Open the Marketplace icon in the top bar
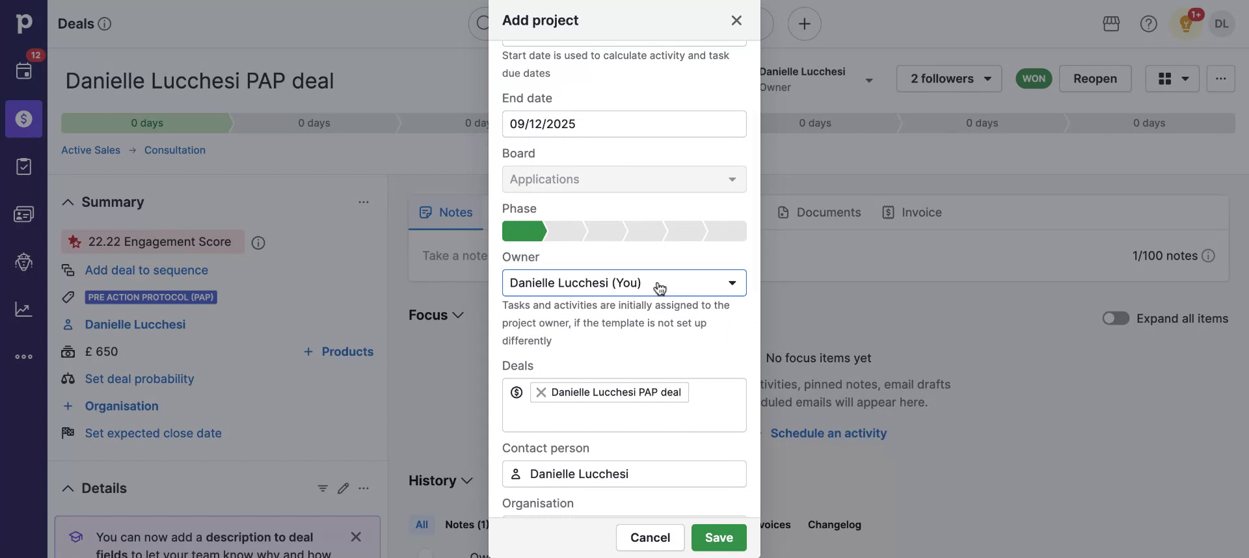 tap(1111, 24)
